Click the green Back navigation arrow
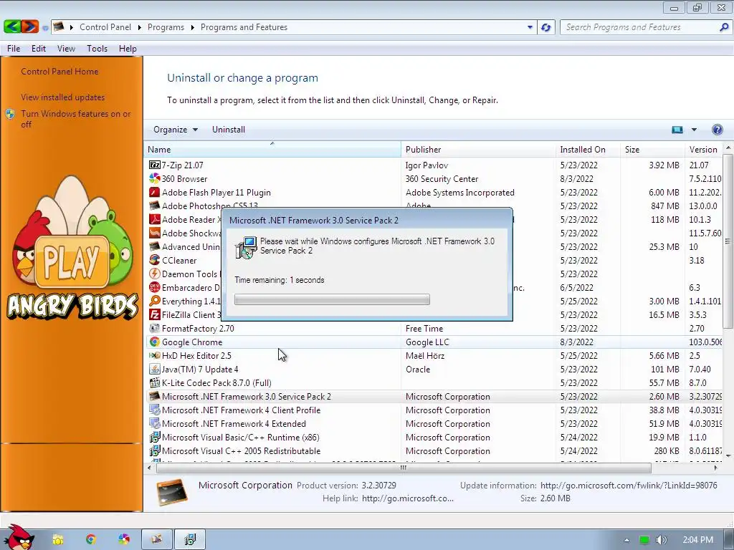Screen dimensions: 734x550 tap(12, 26)
